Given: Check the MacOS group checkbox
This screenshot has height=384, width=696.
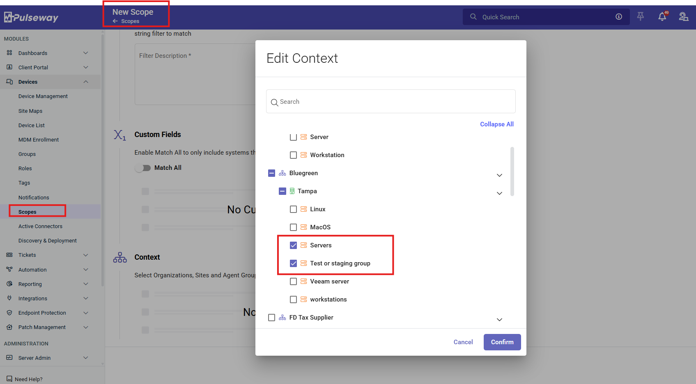Looking at the screenshot, I should pos(293,227).
